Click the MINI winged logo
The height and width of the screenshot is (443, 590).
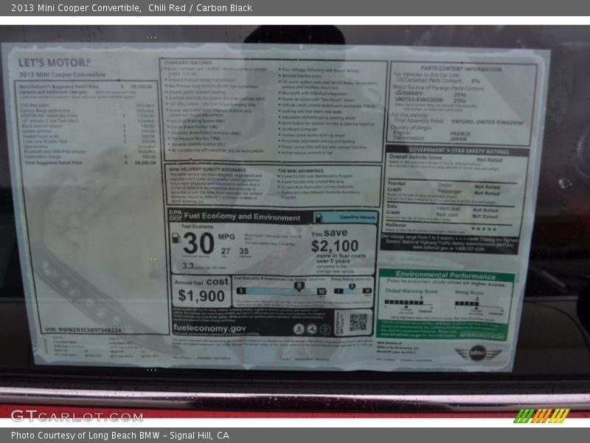tap(478, 354)
